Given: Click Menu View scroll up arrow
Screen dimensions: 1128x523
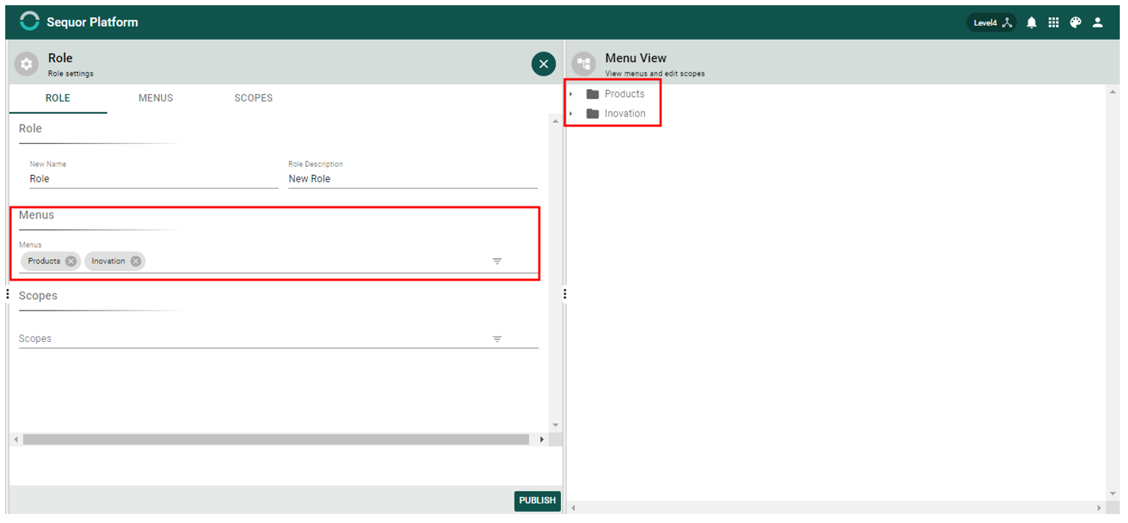Looking at the screenshot, I should coord(1112,91).
